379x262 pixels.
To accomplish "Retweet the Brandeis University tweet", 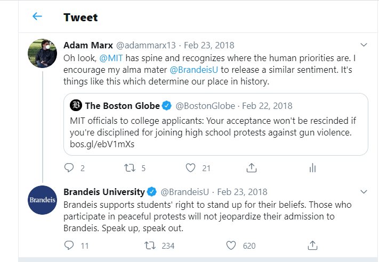I will tap(150, 246).
